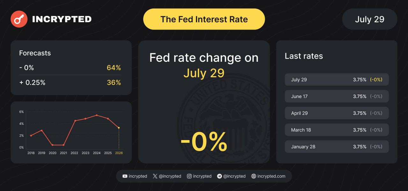Viewport: 408px width, 191px height.
Task: Click the Instagram icon in footer
Action: (x=189, y=176)
